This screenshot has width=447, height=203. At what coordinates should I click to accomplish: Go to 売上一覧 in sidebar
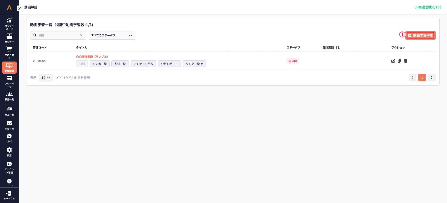tap(9, 111)
